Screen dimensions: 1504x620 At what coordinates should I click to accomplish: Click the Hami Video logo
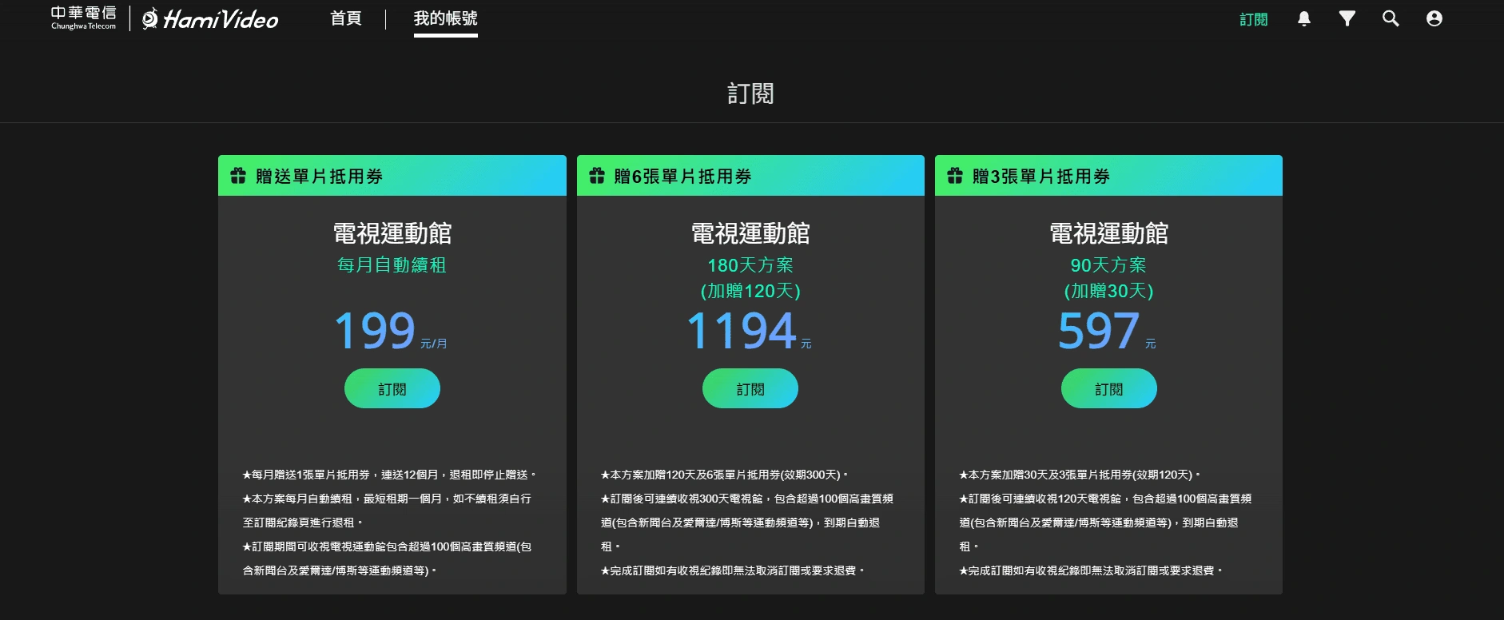[210, 19]
